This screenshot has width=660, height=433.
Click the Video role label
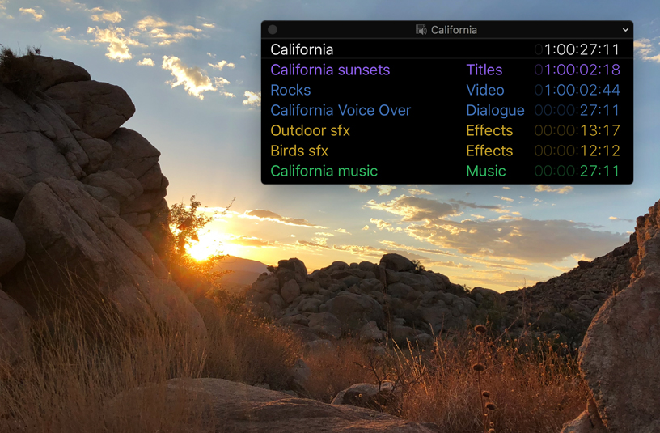[x=484, y=91]
